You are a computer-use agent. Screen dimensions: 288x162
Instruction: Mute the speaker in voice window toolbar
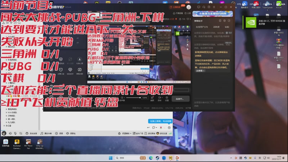coord(10,133)
